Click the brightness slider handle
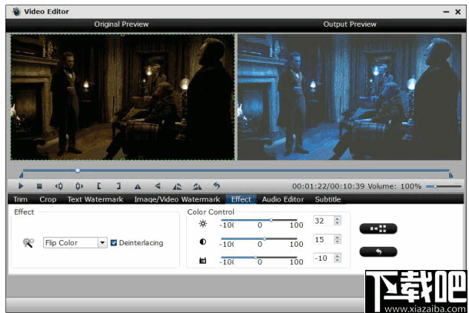Image resolution: width=469 pixels, height=313 pixels. (x=271, y=220)
